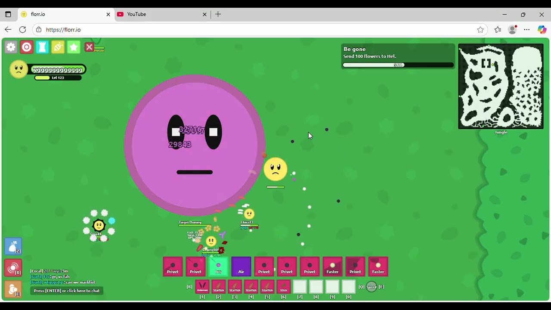Refresh the florr.io page

[x=23, y=30]
